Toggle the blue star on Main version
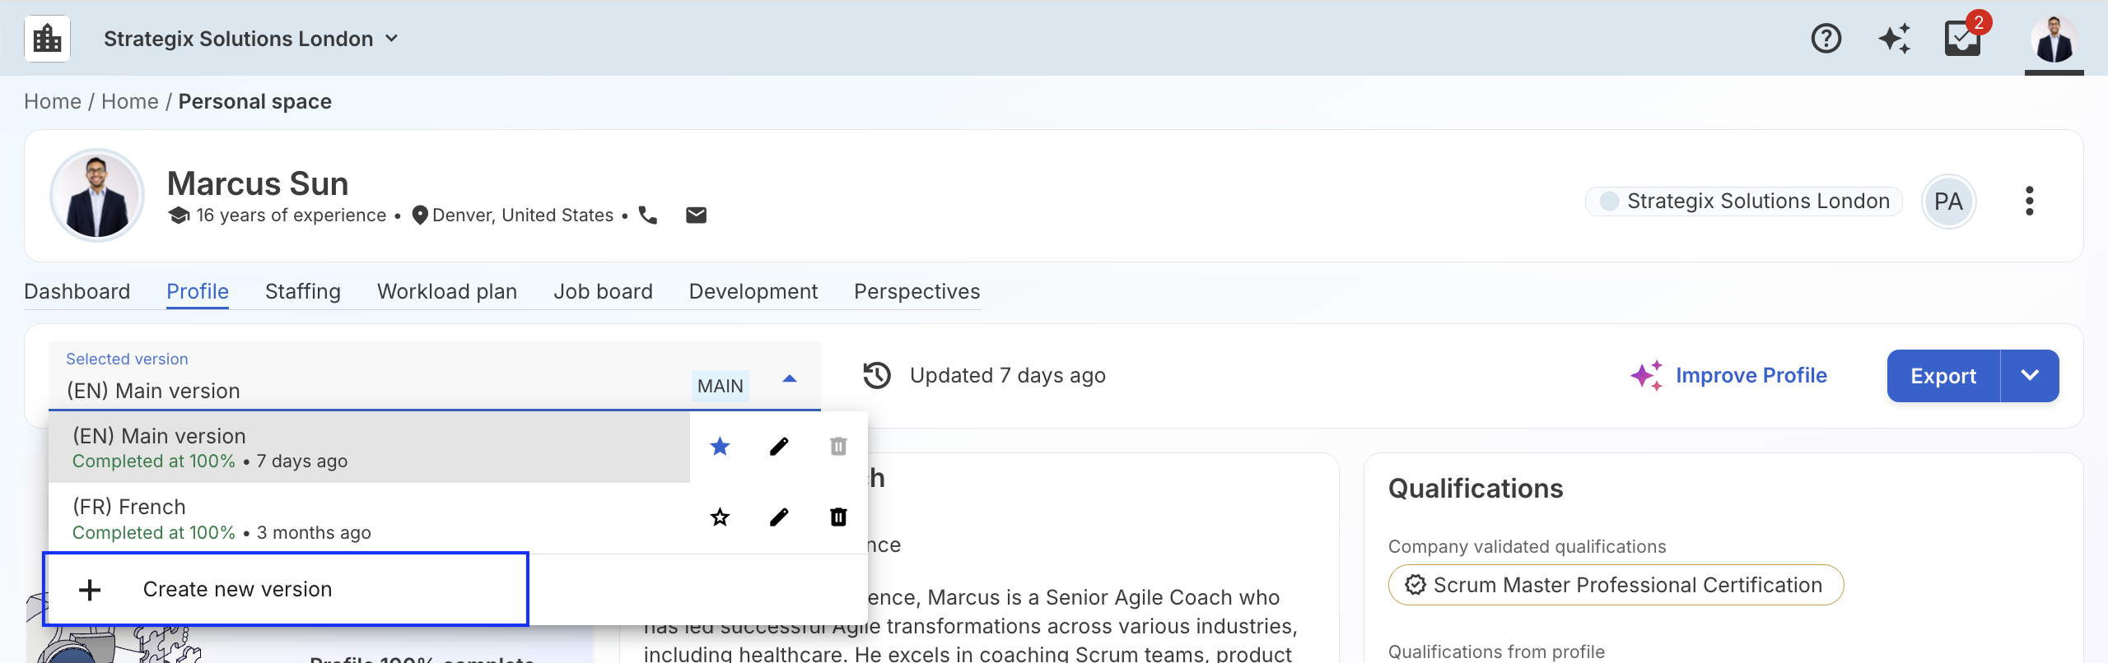Viewport: 2108px width, 663px height. click(720, 447)
